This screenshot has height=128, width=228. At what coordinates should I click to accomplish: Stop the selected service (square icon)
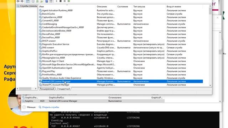[61, 1]
